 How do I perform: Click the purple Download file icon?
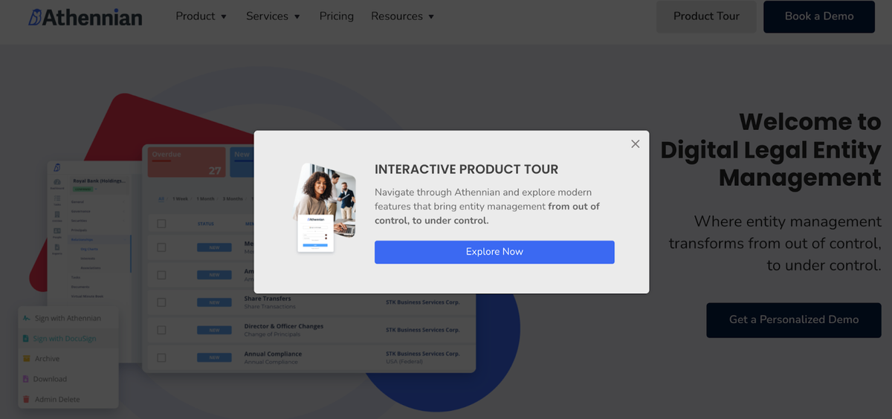coord(27,379)
